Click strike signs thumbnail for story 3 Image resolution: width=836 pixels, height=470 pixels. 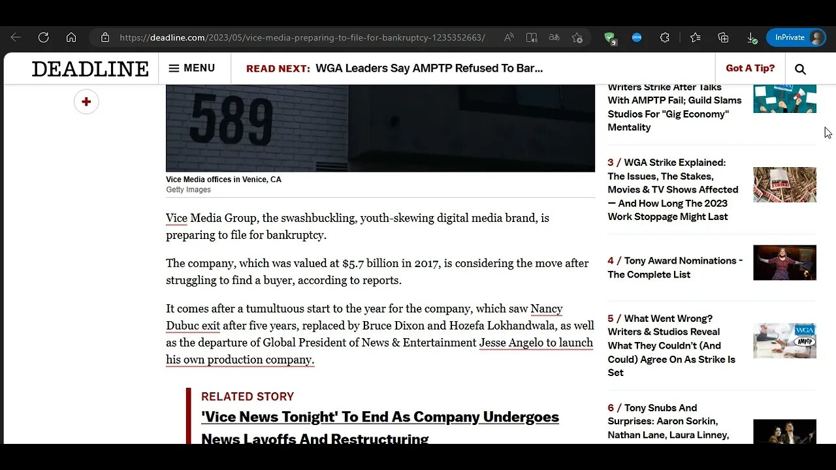[x=784, y=185]
